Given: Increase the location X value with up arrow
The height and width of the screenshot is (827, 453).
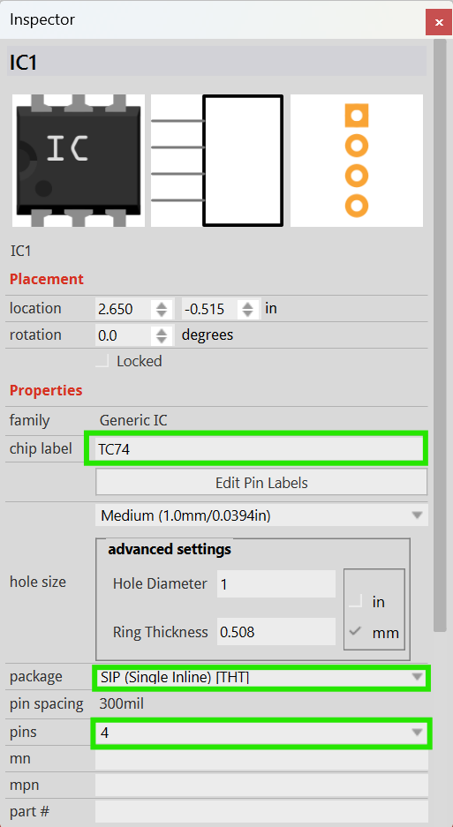Looking at the screenshot, I should (x=162, y=304).
